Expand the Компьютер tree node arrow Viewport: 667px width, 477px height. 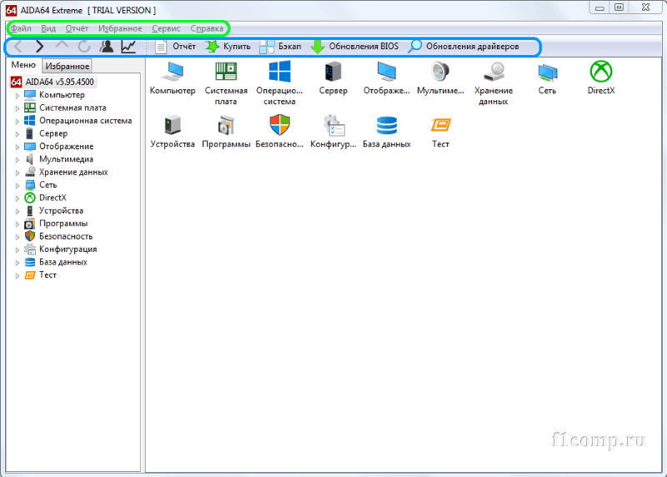[18, 96]
